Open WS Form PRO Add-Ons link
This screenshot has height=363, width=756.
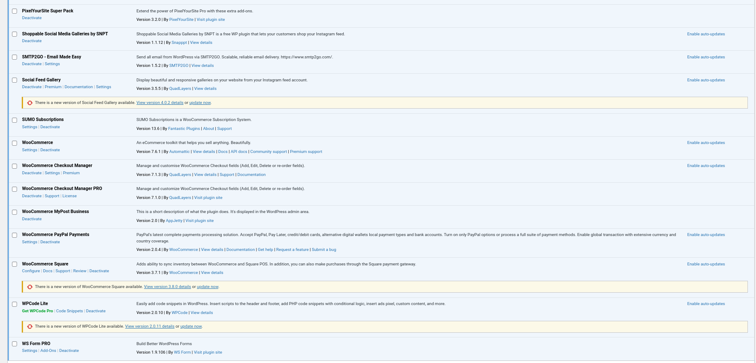pyautogui.click(x=48, y=351)
